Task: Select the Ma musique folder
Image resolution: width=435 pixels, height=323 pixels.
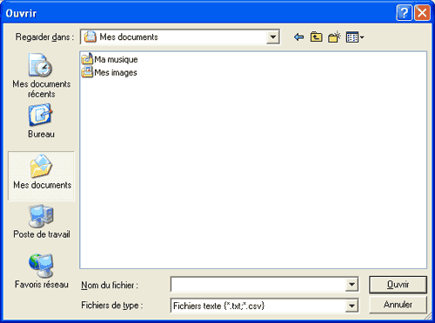Action: (x=110, y=59)
